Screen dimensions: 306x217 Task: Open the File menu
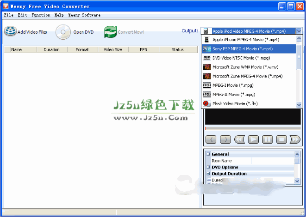tap(9, 15)
